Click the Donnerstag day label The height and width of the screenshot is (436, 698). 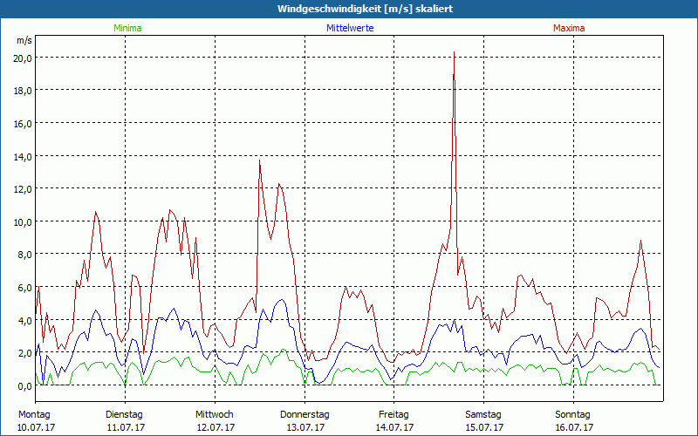tap(305, 414)
